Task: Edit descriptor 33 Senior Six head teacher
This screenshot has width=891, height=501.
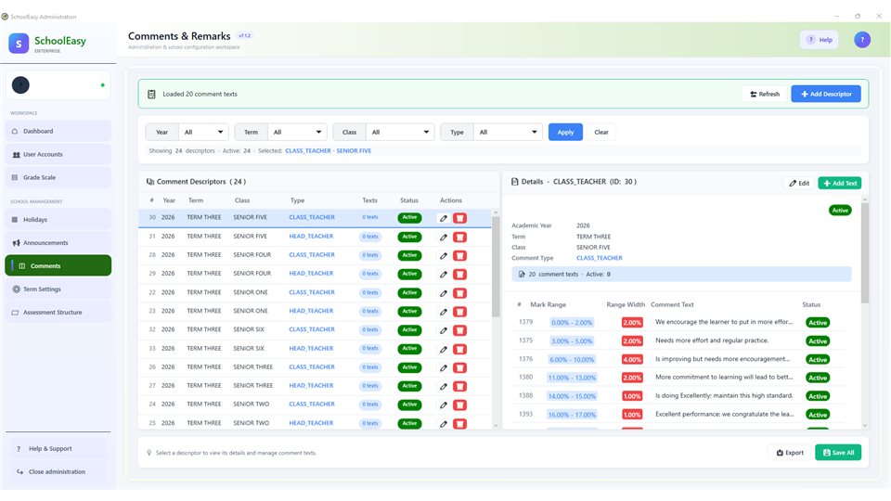Action: [x=444, y=349]
